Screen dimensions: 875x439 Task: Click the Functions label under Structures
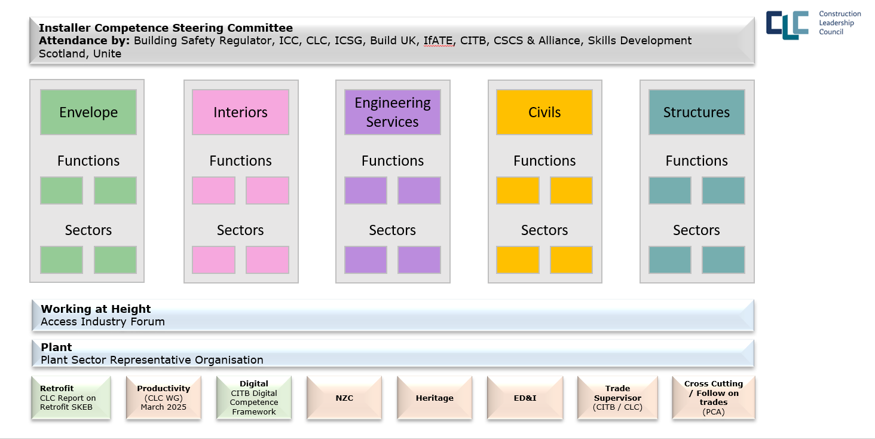pos(697,161)
